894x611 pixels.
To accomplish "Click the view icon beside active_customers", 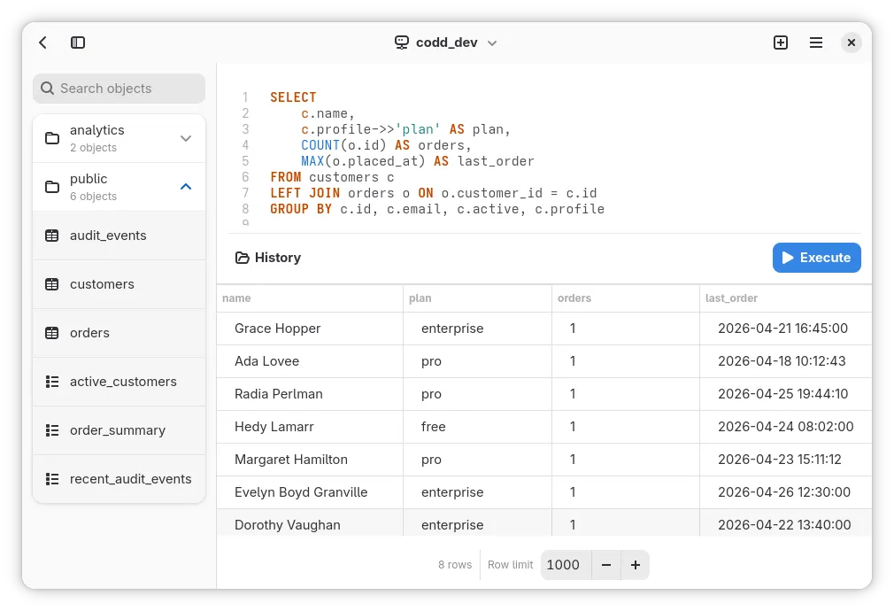I will point(52,382).
